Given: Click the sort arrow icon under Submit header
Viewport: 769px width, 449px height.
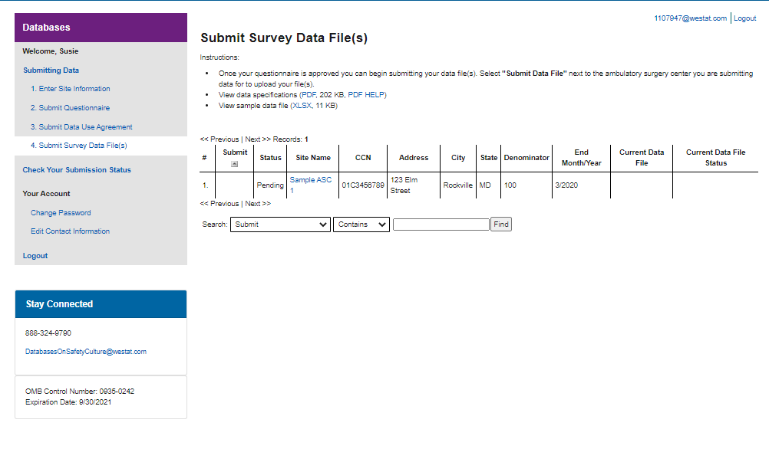Looking at the screenshot, I should 235,164.
